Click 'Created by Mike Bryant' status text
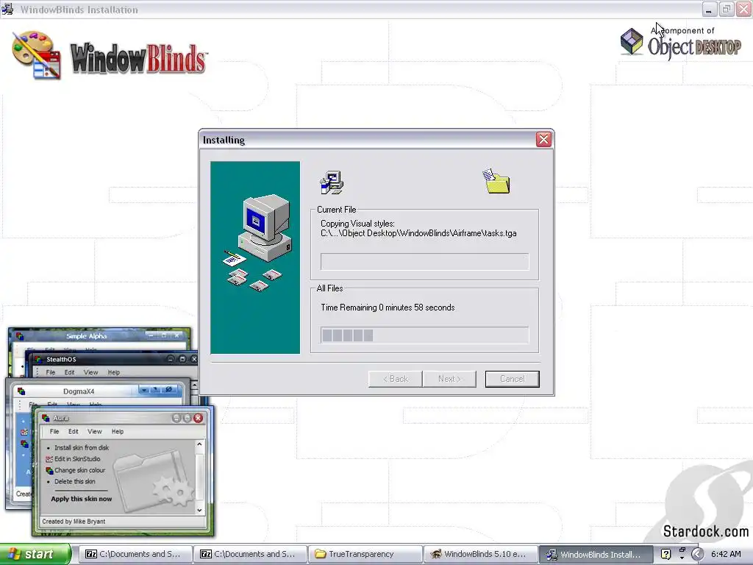Image resolution: width=753 pixels, height=565 pixels. tap(74, 522)
